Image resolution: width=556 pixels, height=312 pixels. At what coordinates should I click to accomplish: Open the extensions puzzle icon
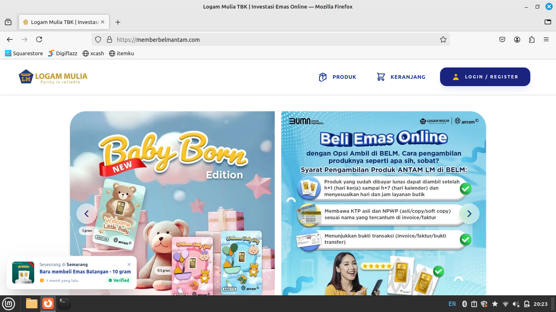click(x=532, y=39)
